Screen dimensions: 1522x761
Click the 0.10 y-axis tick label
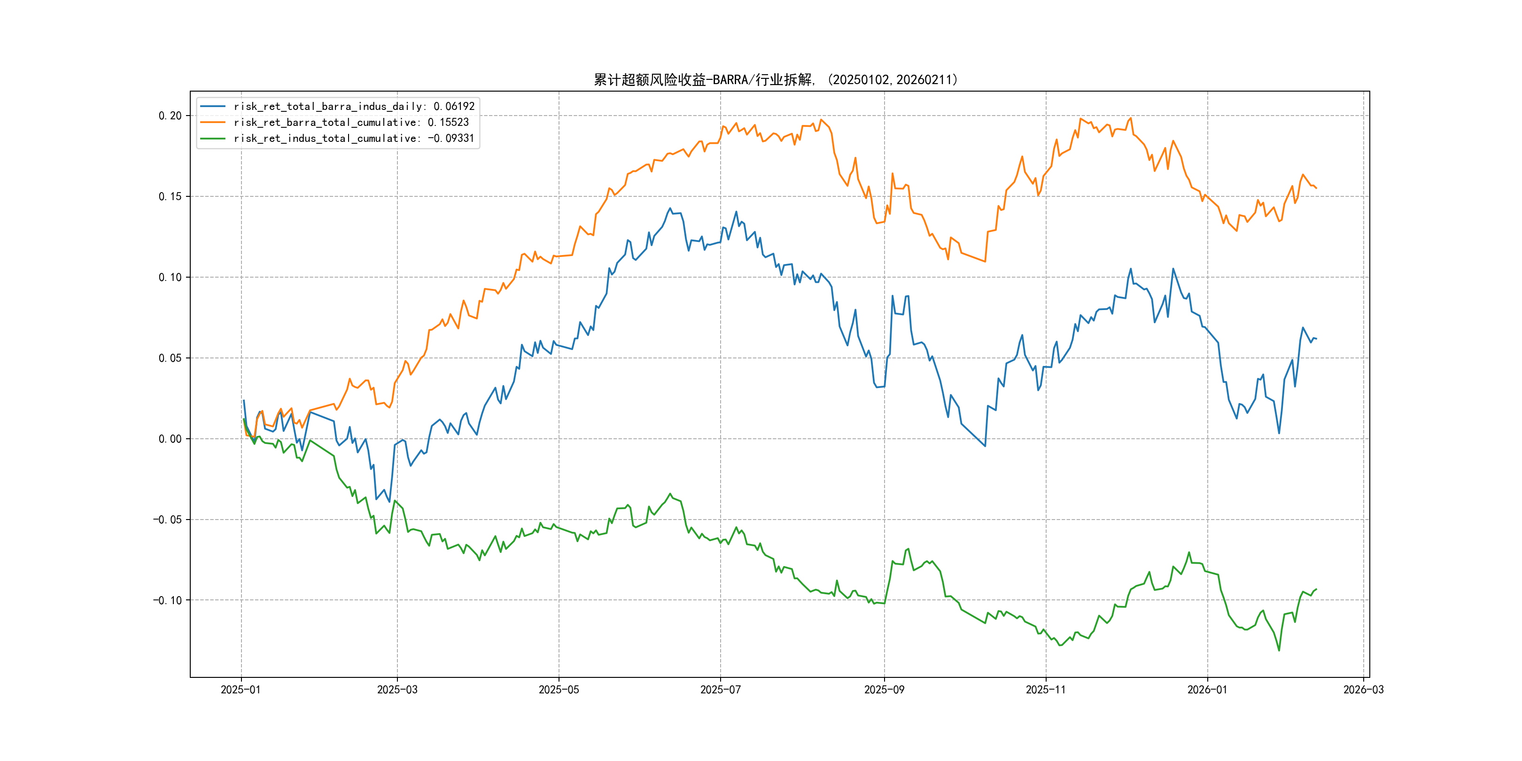(170, 277)
